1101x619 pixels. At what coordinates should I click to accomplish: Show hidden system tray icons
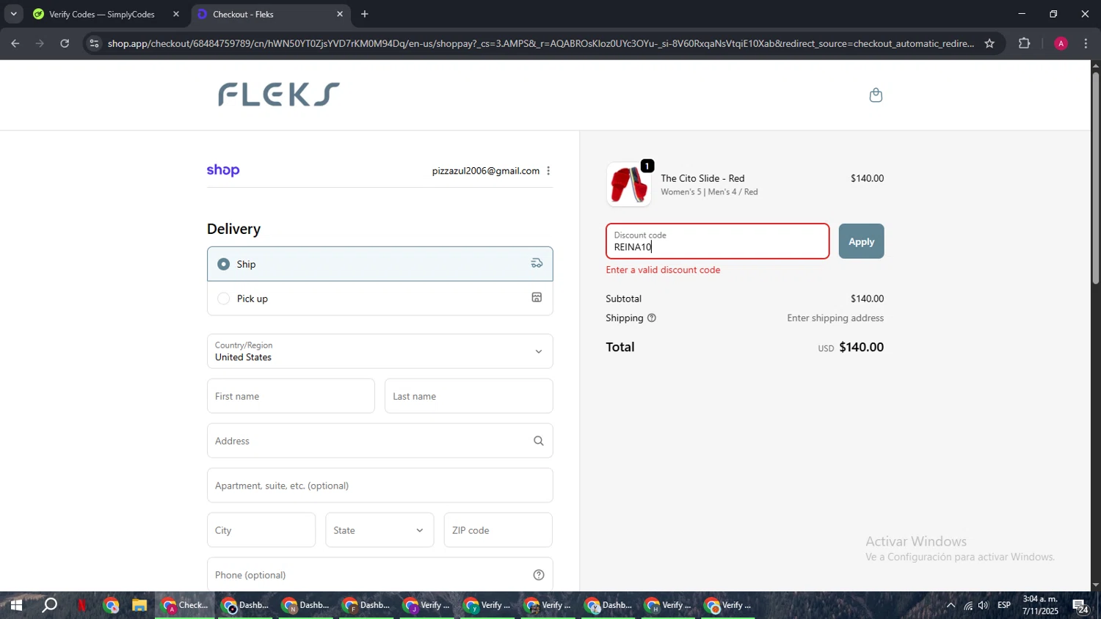(x=951, y=606)
